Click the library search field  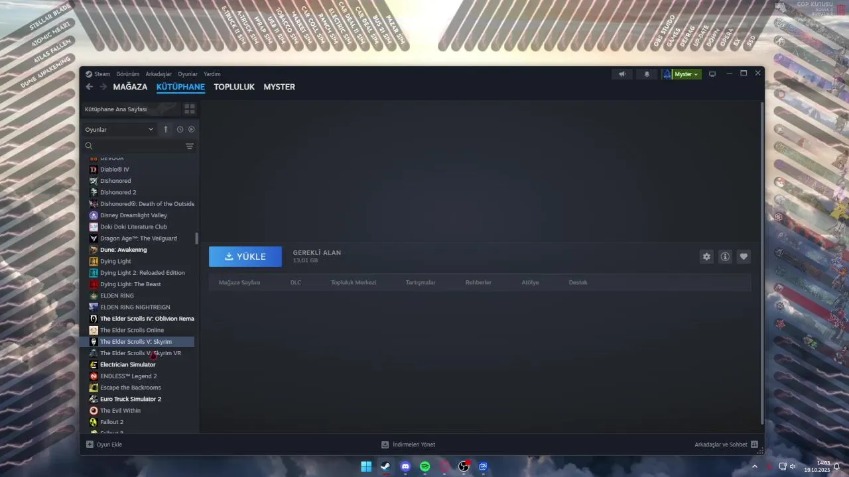(x=138, y=146)
